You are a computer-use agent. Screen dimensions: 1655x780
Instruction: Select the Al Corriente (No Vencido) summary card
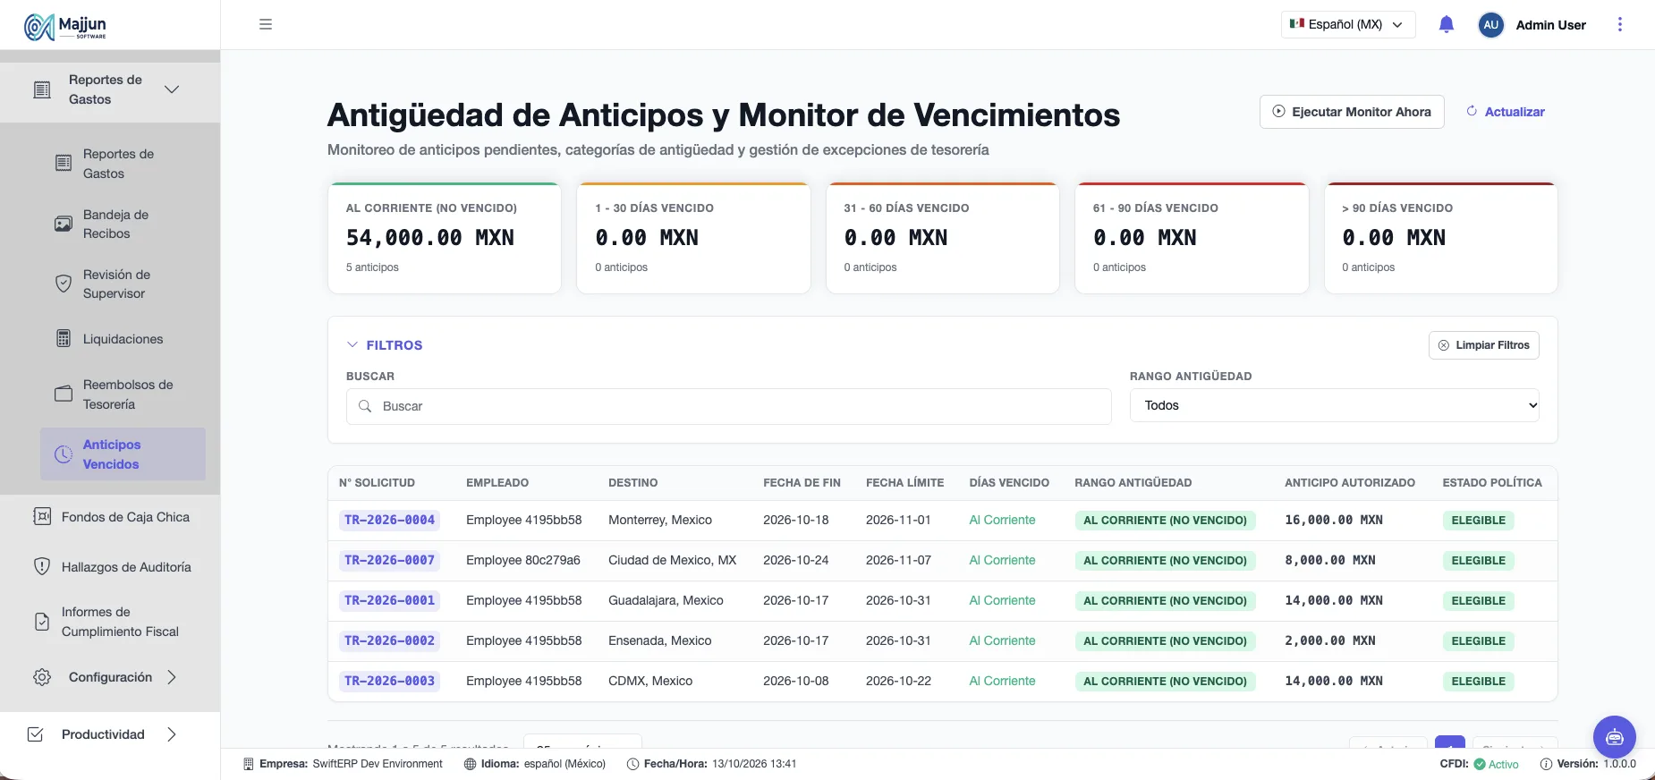point(445,238)
